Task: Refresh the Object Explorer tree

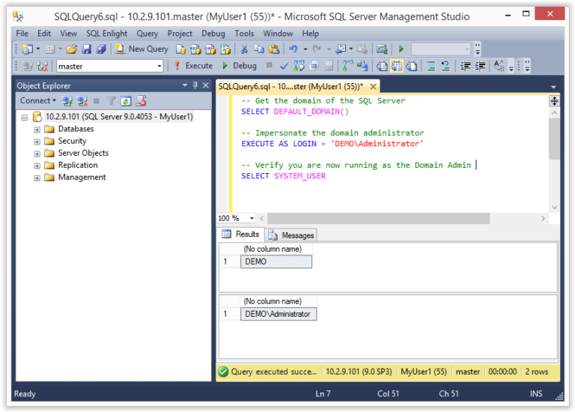Action: tap(126, 101)
